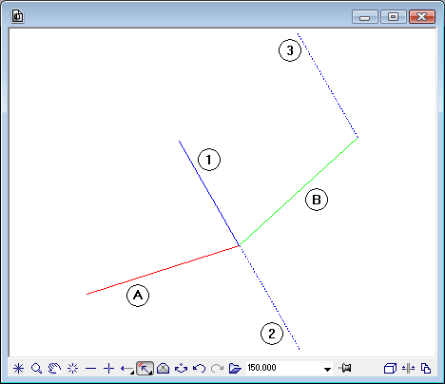This screenshot has height=384, width=445.
Task: Click the overlapping pages copy icon
Action: pyautogui.click(x=426, y=369)
